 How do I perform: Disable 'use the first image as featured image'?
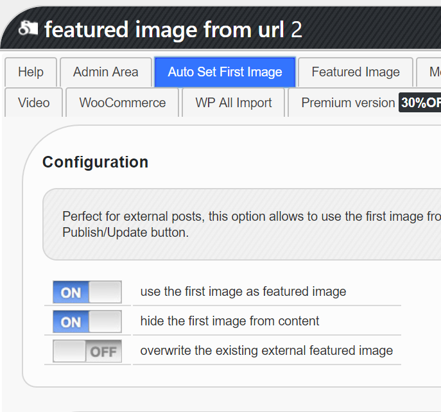(87, 292)
